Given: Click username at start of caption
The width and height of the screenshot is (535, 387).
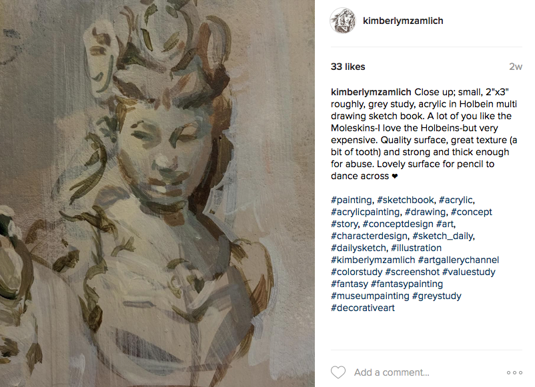Looking at the screenshot, I should [x=371, y=92].
